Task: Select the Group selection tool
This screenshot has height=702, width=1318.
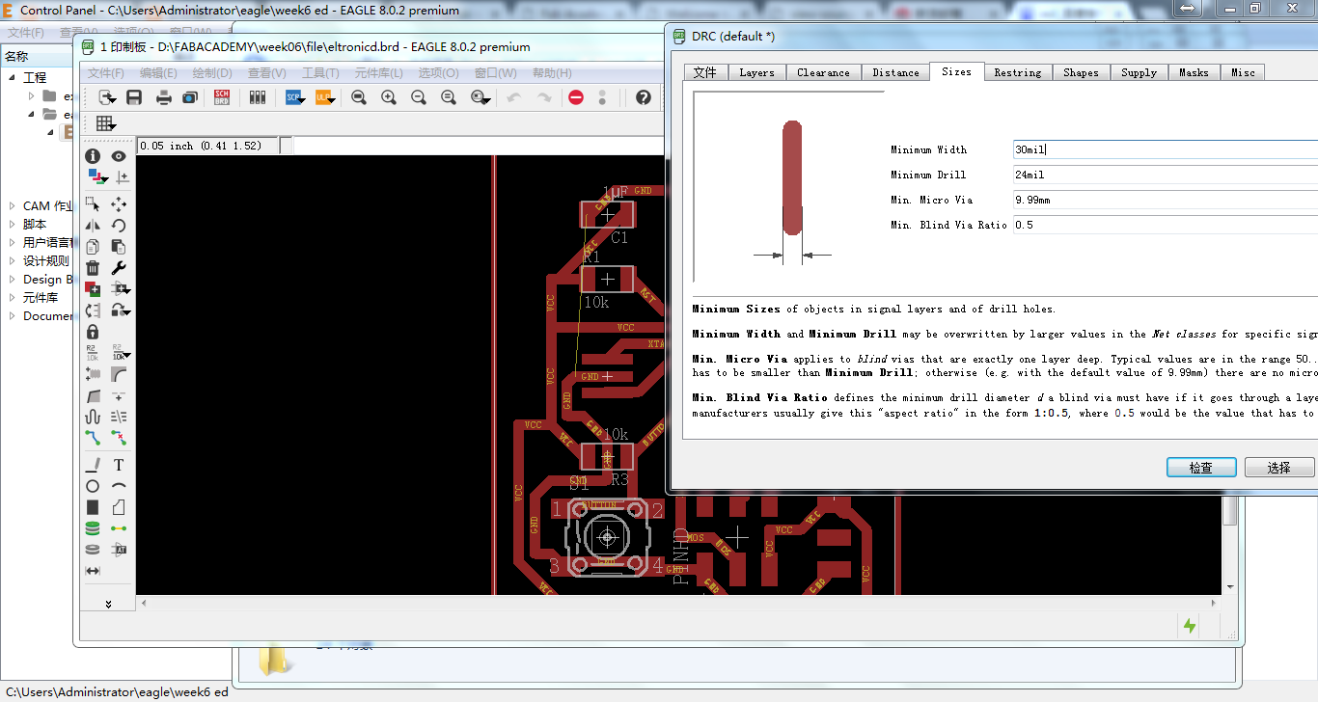Action: (93, 204)
